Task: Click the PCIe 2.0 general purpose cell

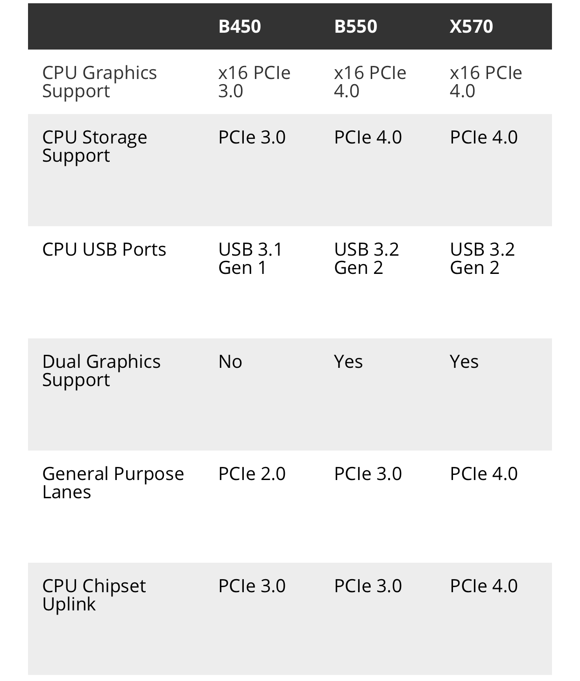Action: [x=252, y=474]
